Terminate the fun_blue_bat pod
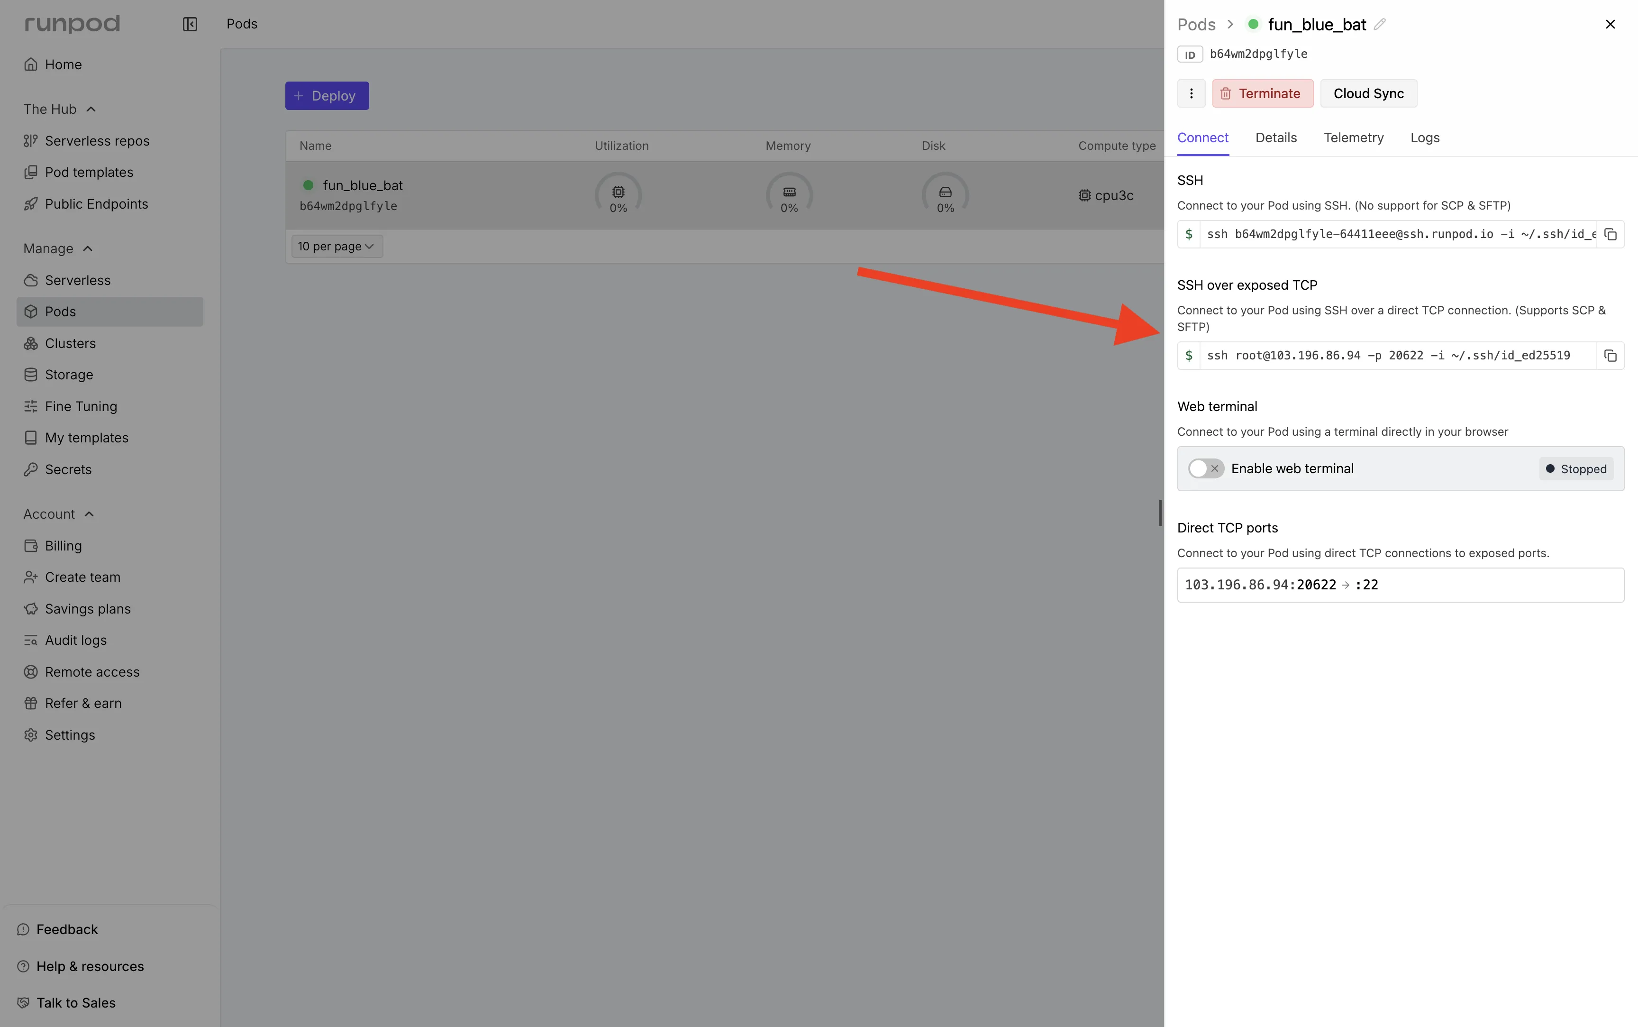 pyautogui.click(x=1263, y=94)
